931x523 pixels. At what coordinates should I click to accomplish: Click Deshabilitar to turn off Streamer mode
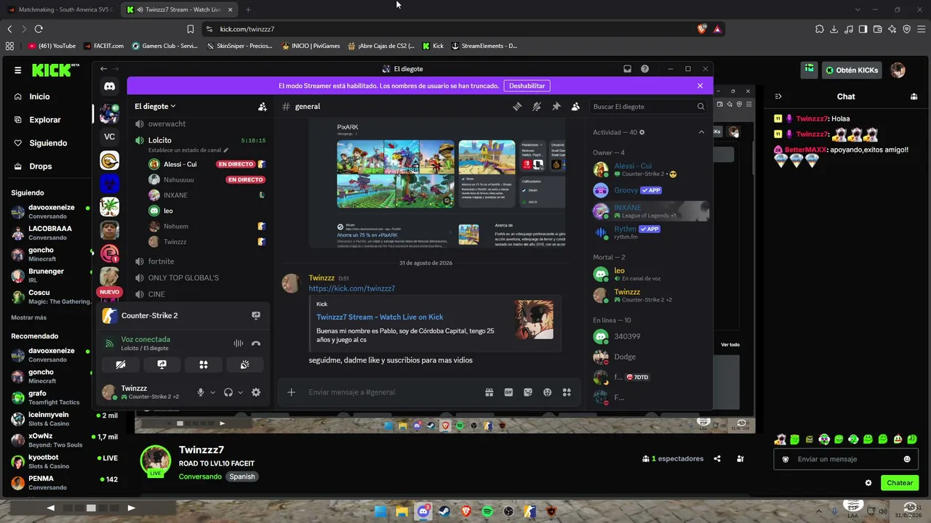(x=527, y=86)
